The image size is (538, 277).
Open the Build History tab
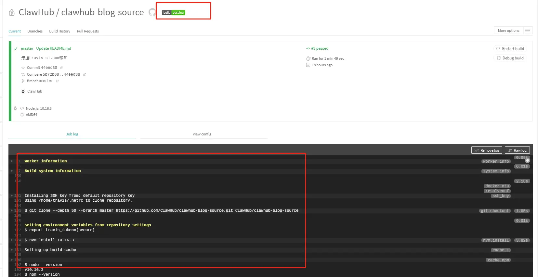coord(60,31)
